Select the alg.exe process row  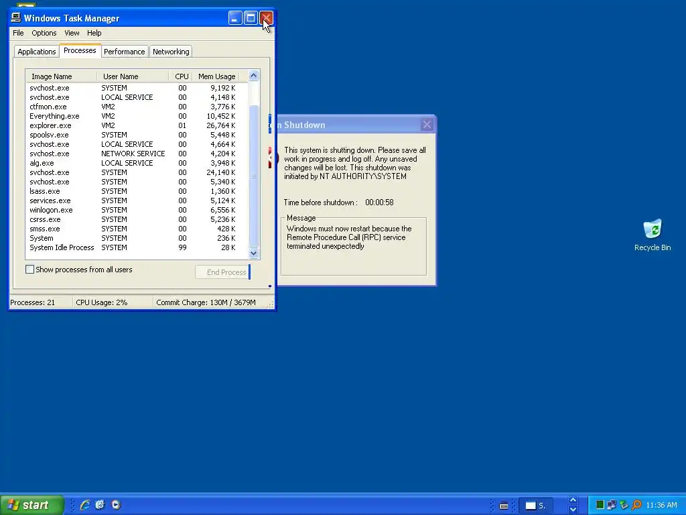click(x=137, y=163)
